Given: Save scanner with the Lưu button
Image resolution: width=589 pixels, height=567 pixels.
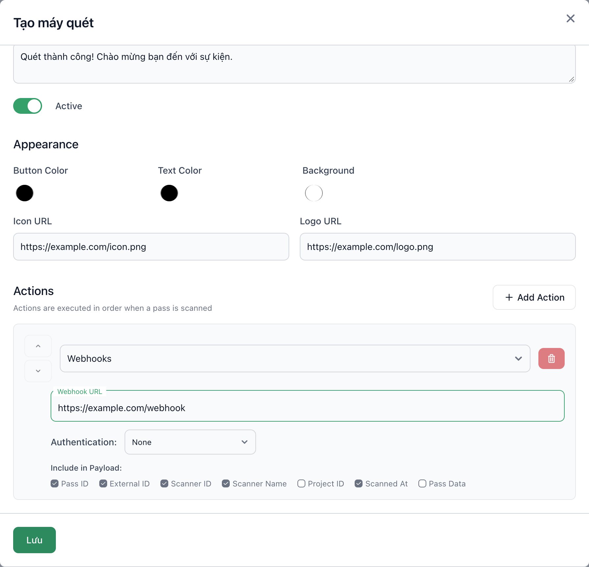Looking at the screenshot, I should [35, 540].
